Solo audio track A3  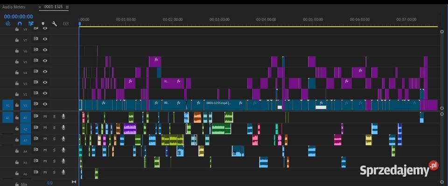coord(54,139)
